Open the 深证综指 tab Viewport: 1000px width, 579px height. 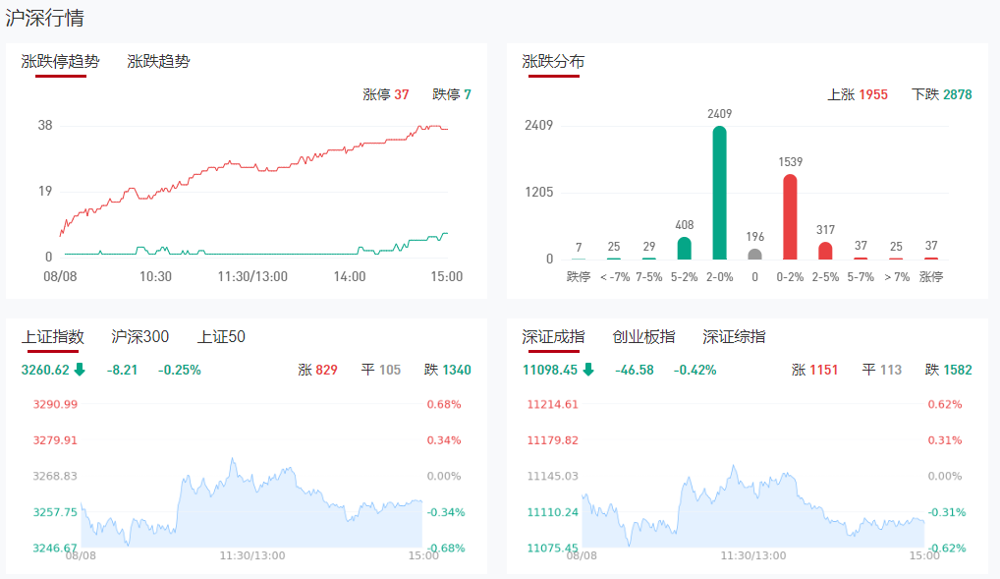(x=734, y=337)
